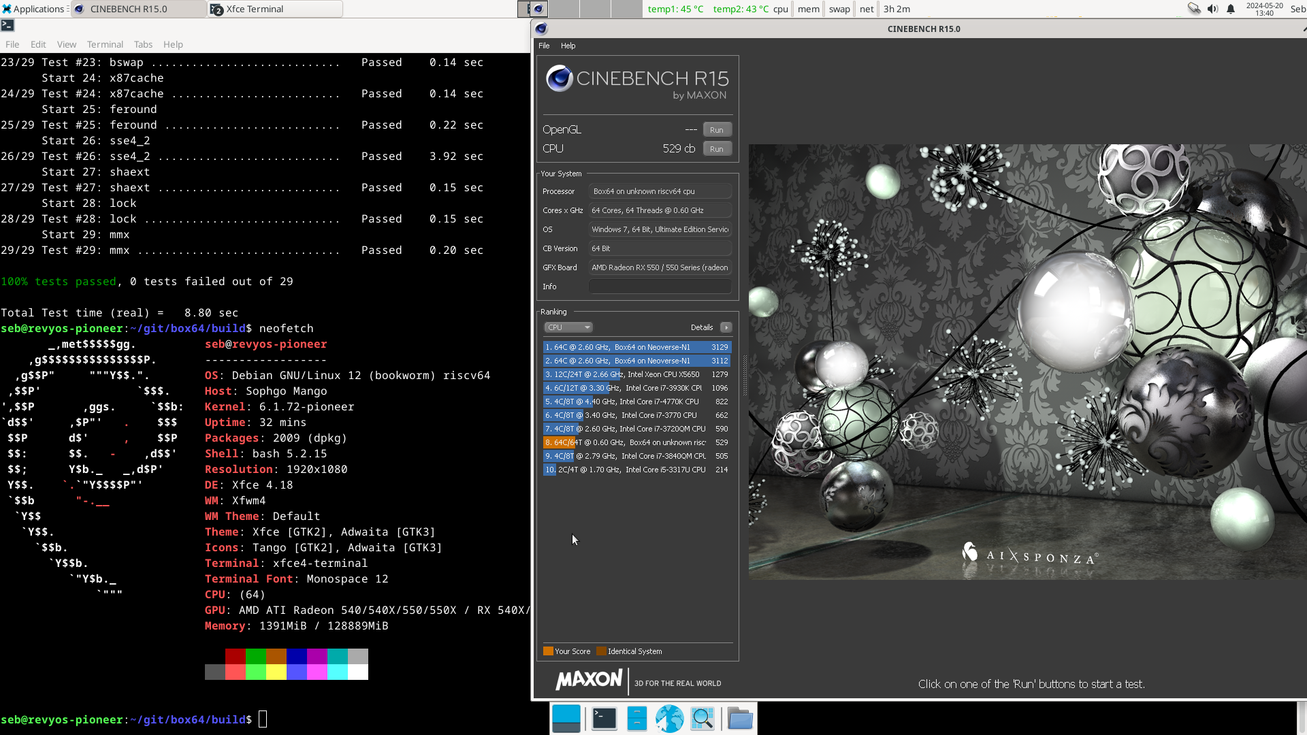
Task: Run the CPU benchmark test
Action: (x=716, y=148)
